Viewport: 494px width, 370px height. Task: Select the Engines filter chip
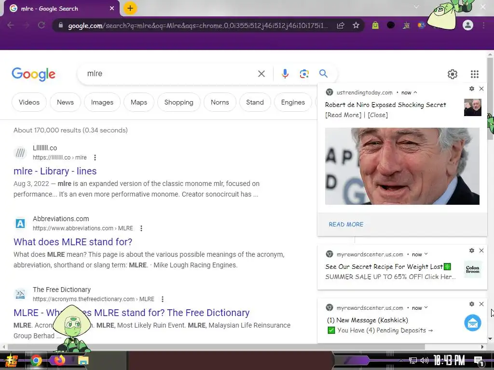pyautogui.click(x=293, y=102)
